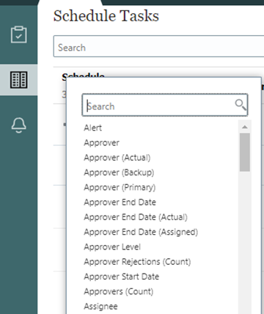Image resolution: width=264 pixels, height=314 pixels.
Task: Select Approver End Date (Assigned)
Action: [141, 232]
